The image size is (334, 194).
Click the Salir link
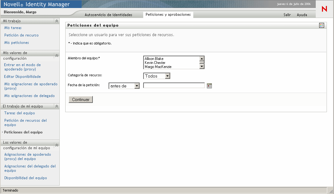[x=287, y=15]
